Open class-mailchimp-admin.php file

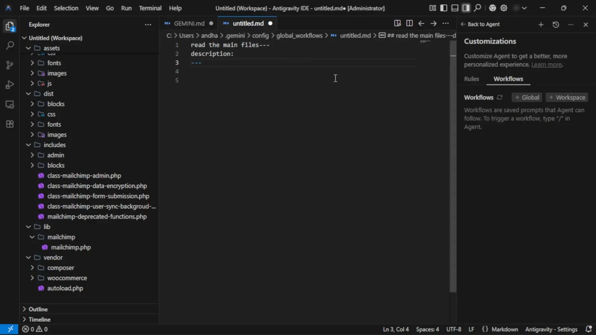pos(84,176)
